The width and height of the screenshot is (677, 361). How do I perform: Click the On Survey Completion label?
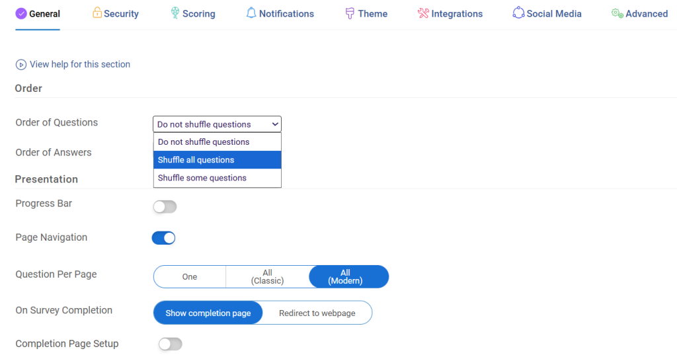64,311
